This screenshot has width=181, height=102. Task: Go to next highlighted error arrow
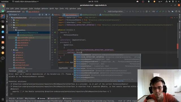177,18
